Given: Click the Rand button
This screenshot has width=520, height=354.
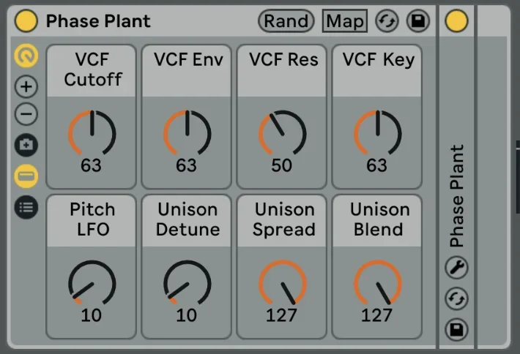Looking at the screenshot, I should [286, 21].
